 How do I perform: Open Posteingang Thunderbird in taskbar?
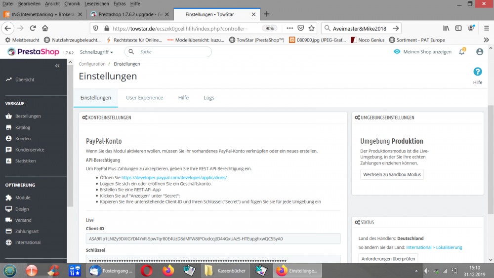coord(111,271)
